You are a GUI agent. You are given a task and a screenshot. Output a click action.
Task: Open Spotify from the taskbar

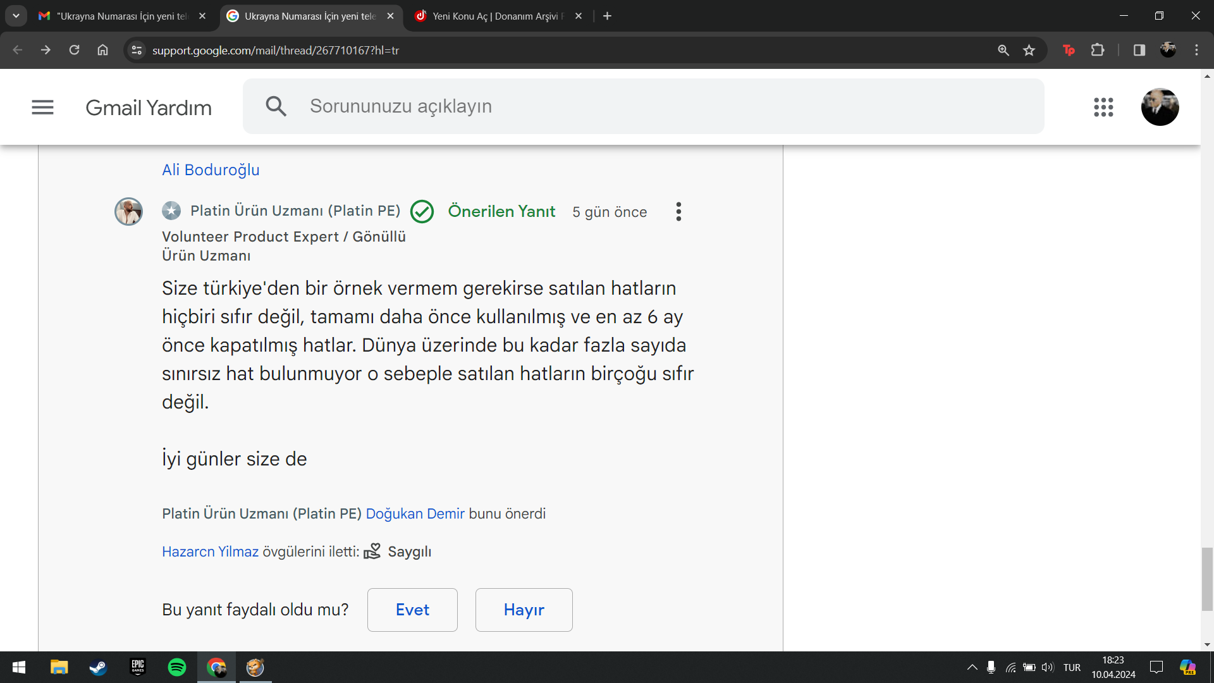(177, 667)
